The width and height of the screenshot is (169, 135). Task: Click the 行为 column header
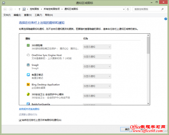click(86, 38)
